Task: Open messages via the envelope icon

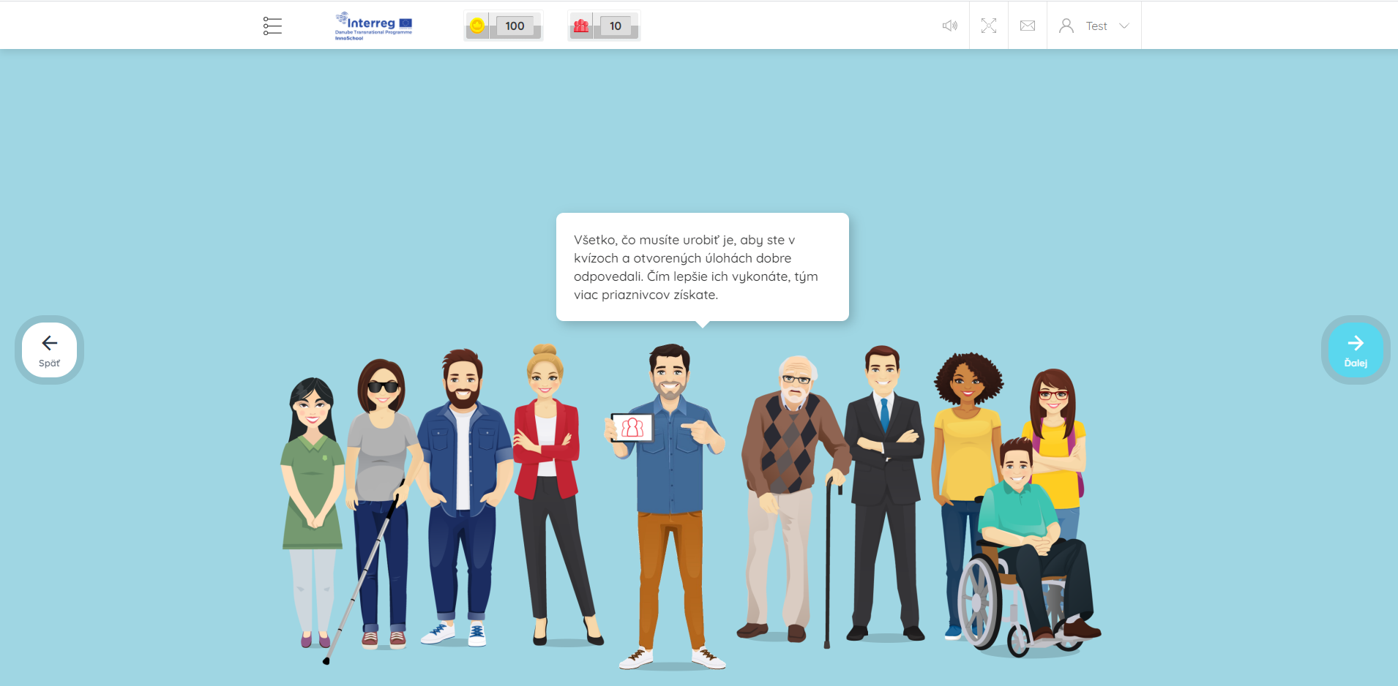Action: (x=1027, y=26)
